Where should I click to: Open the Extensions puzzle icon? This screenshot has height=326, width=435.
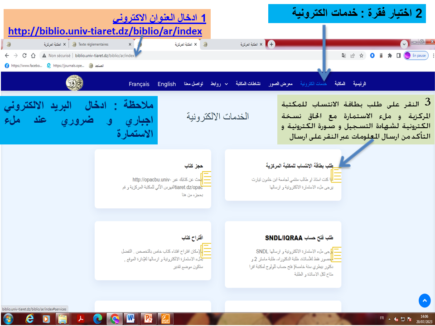389,56
